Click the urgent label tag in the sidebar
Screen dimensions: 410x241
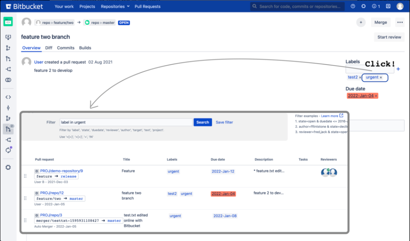pos(372,77)
